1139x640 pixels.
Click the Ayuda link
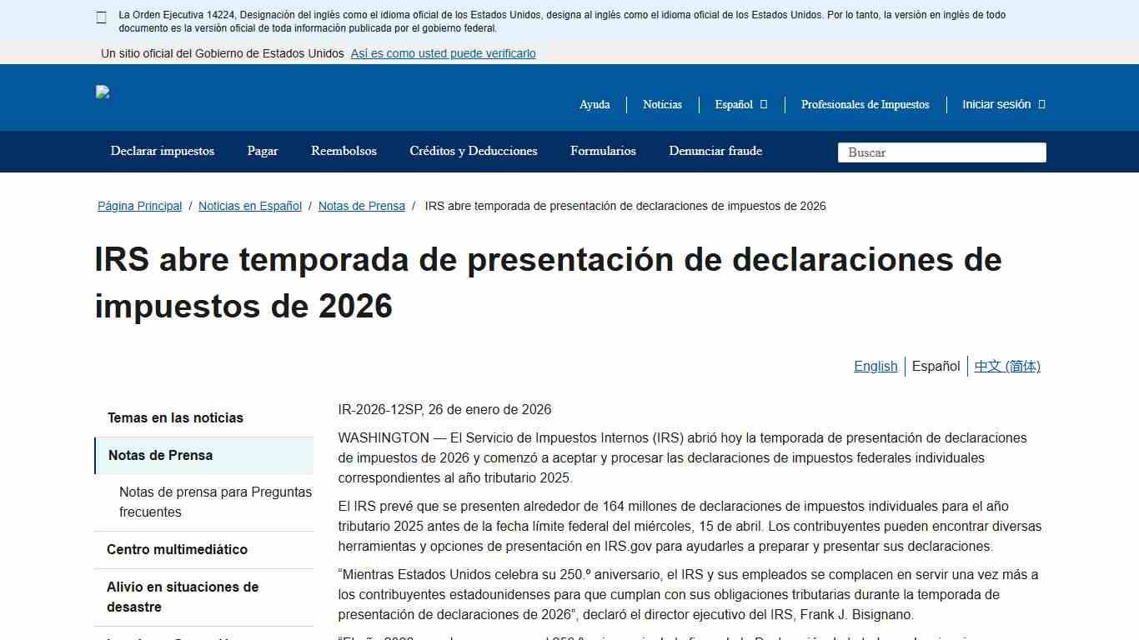(x=595, y=104)
